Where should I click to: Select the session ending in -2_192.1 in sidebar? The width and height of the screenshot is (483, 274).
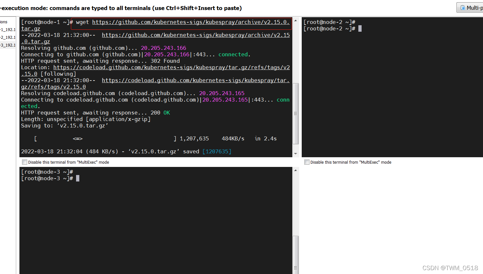pyautogui.click(x=8, y=38)
